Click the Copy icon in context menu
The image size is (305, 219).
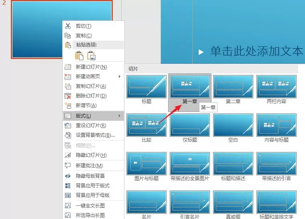pyautogui.click(x=68, y=36)
